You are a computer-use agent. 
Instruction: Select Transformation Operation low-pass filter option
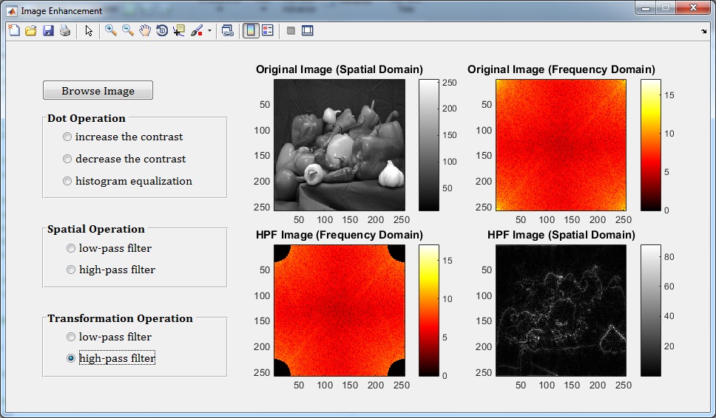coord(72,337)
